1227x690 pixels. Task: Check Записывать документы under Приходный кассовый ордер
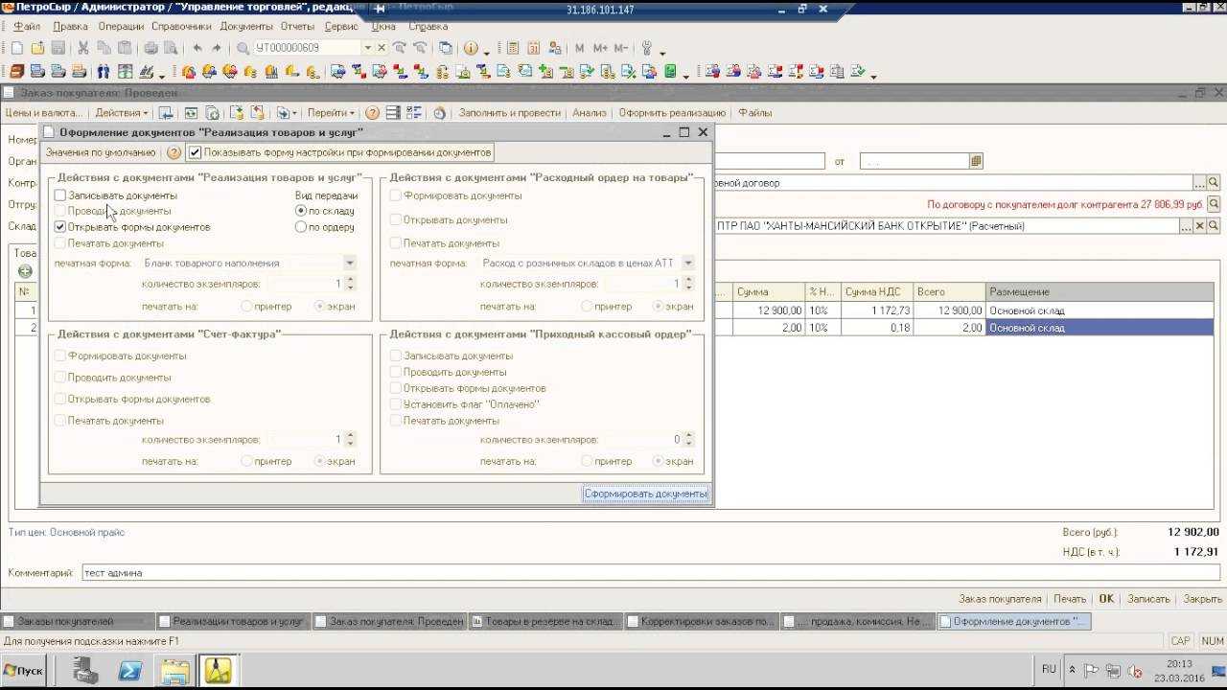396,356
